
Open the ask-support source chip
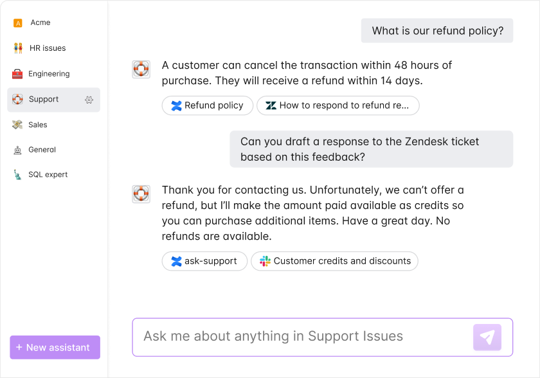click(204, 261)
